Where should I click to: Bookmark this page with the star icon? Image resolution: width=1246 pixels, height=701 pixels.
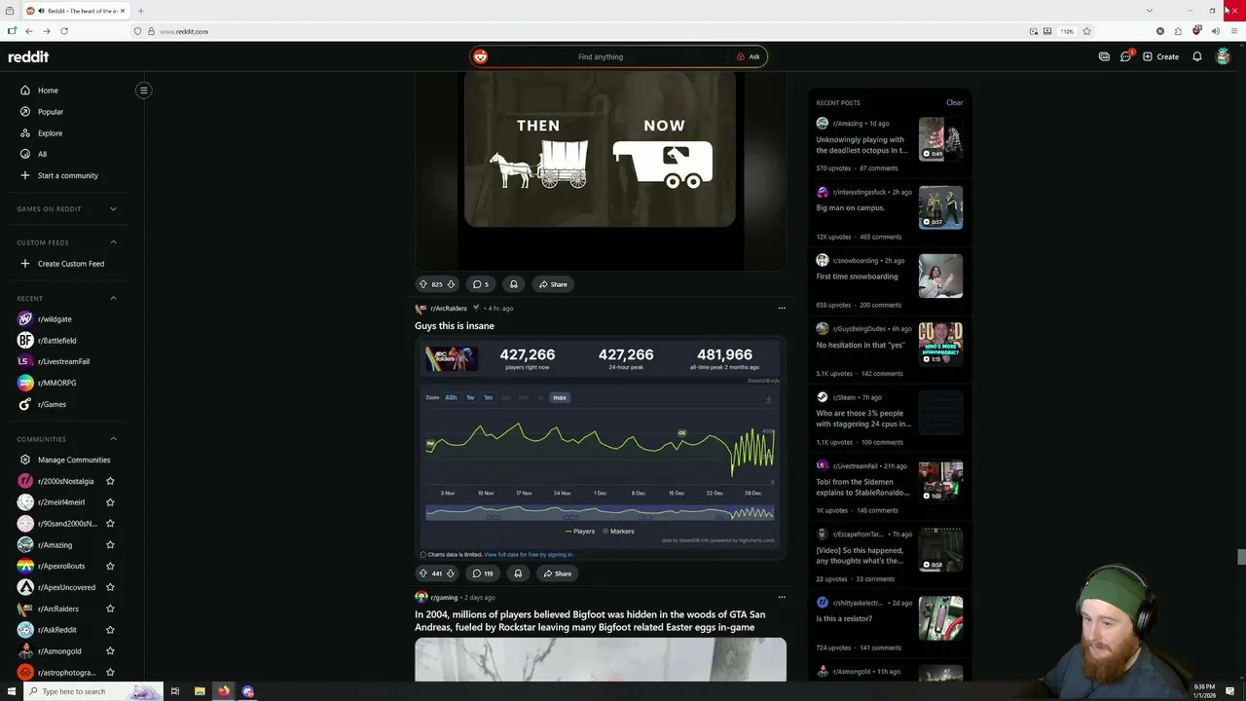1087,31
